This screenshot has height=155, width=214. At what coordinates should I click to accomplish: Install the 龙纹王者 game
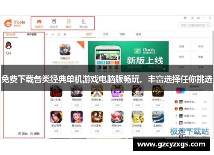(x=97, y=131)
